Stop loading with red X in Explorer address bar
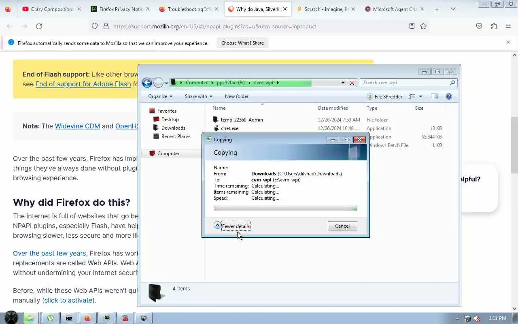 352,83
